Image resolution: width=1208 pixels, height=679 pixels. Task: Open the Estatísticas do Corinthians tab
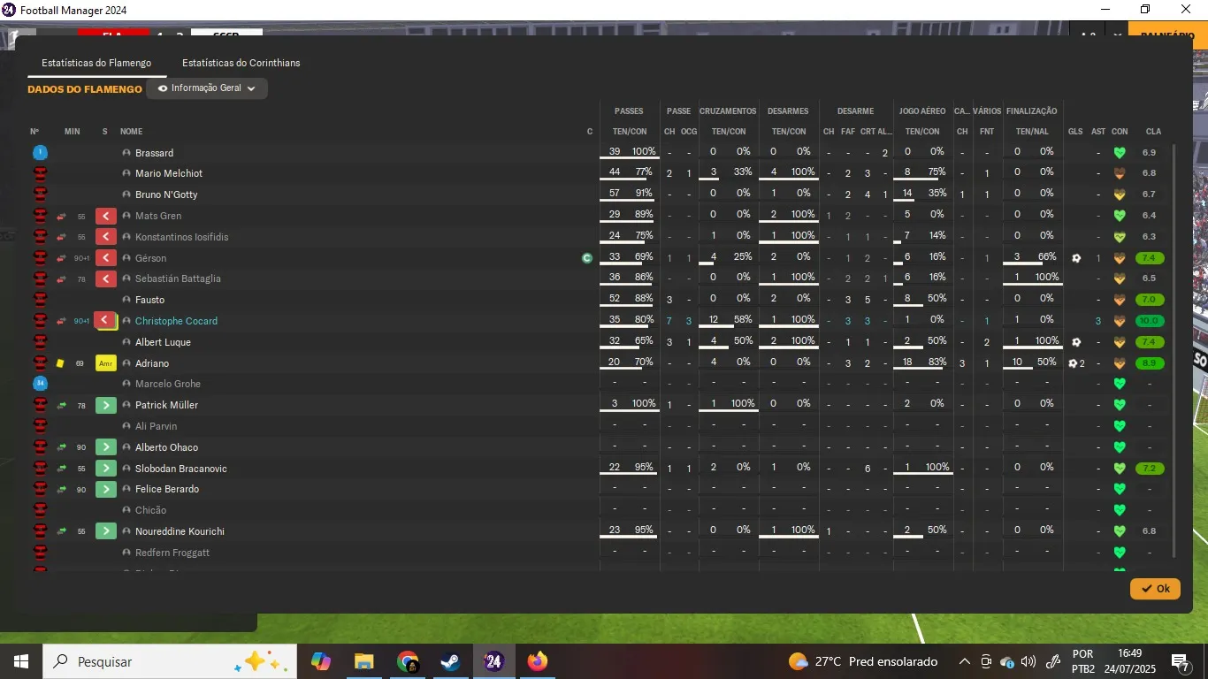tap(241, 63)
